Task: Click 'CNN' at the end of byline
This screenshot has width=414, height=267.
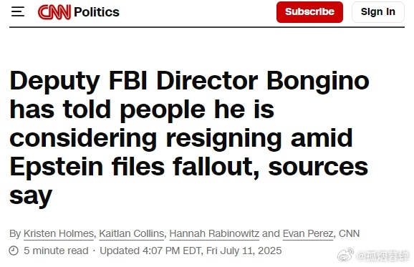Action: (x=349, y=234)
